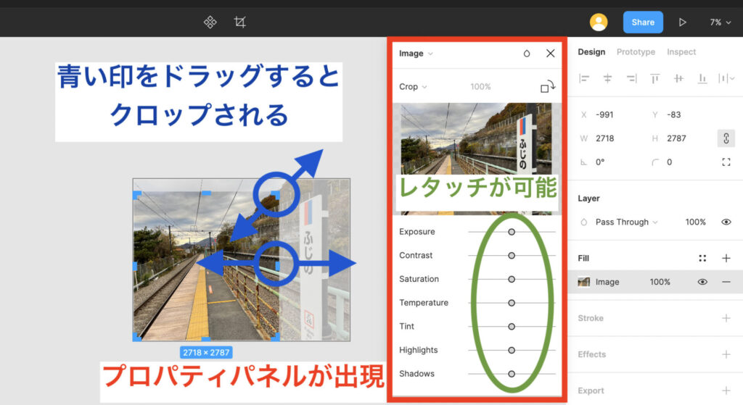743x405 pixels.
Task: Adjust the Contrast slider handle
Action: coord(512,256)
